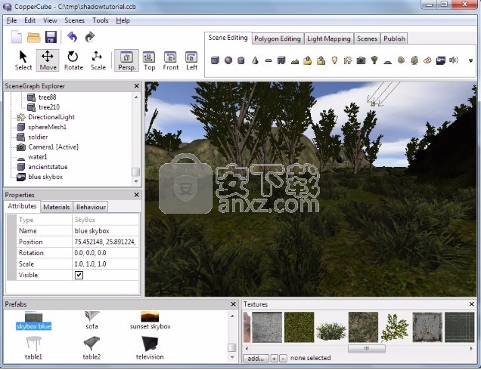Open the Scenes menu
This screenshot has width=481, height=370.
click(x=74, y=20)
